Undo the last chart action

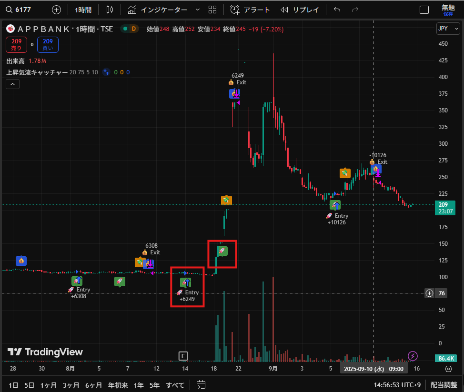click(x=337, y=10)
